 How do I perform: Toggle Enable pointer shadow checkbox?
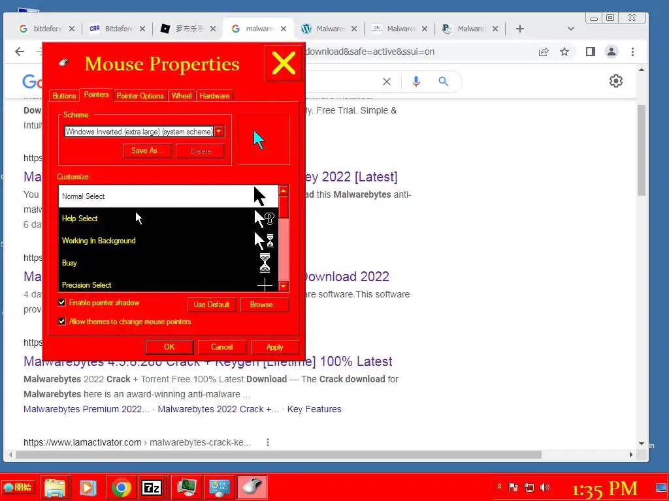[62, 303]
